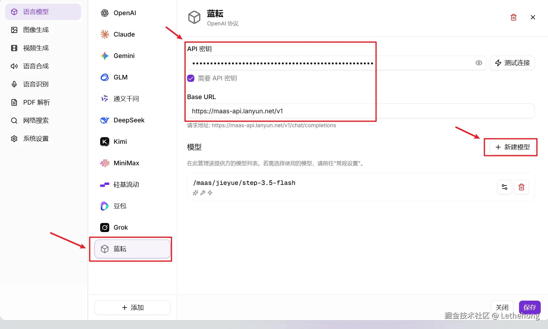Select the 通义千问 provider
548x329 pixels.
[132, 99]
